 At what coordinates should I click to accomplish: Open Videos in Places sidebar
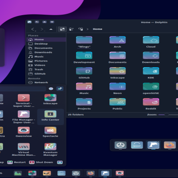(x=46, y=65)
